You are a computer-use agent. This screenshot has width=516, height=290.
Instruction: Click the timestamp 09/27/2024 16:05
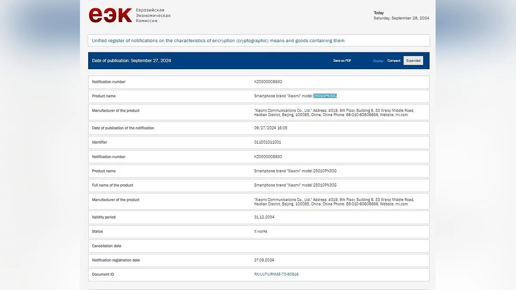pos(270,128)
